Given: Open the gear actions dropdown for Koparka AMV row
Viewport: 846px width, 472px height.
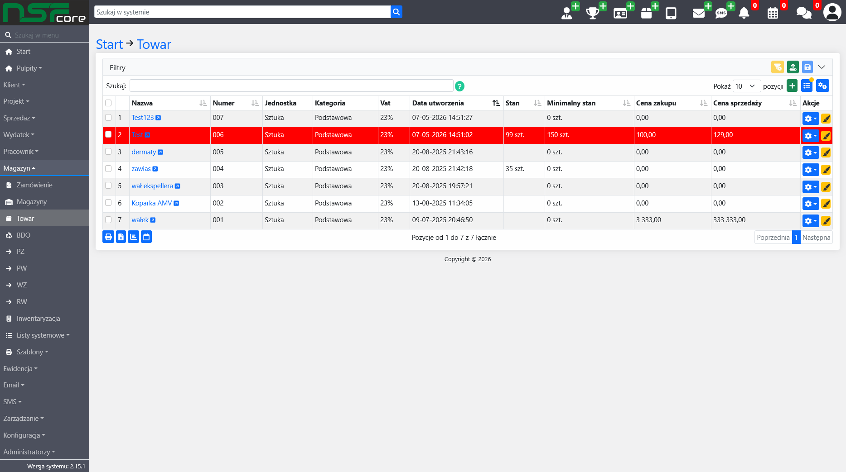Looking at the screenshot, I should tap(811, 204).
